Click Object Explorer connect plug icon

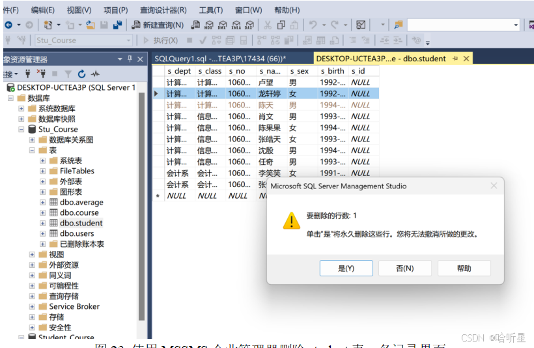click(28, 74)
